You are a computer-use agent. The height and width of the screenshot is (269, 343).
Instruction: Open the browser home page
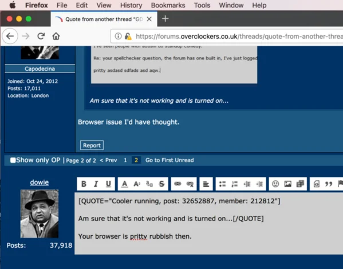tap(56, 36)
